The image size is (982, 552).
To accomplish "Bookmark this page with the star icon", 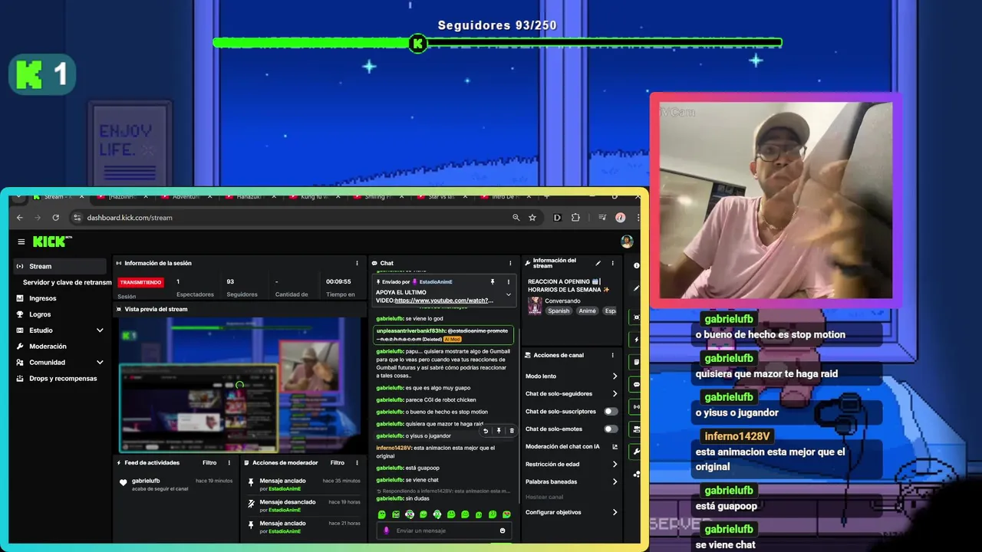I will point(532,218).
